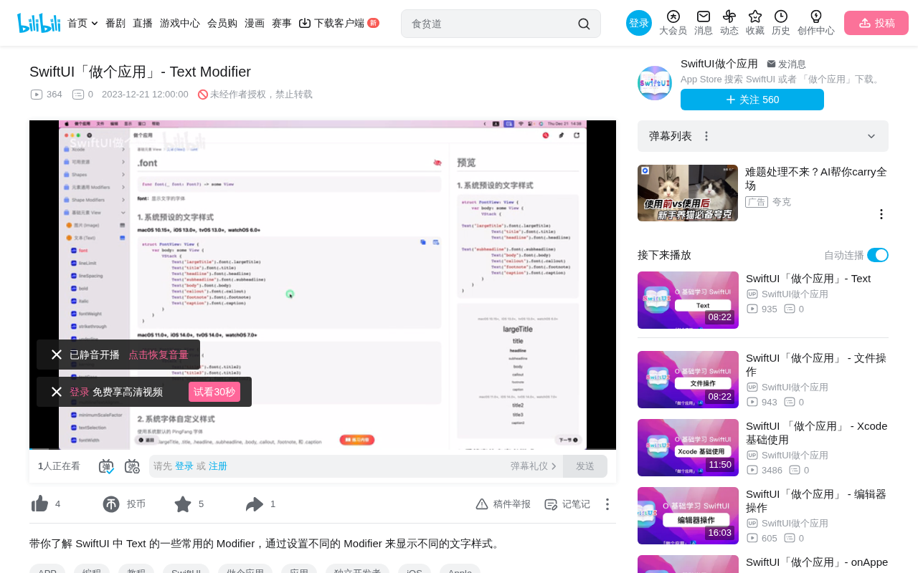Like the video with thumbs-up icon
Viewport: 918px width, 573px height.
[40, 504]
